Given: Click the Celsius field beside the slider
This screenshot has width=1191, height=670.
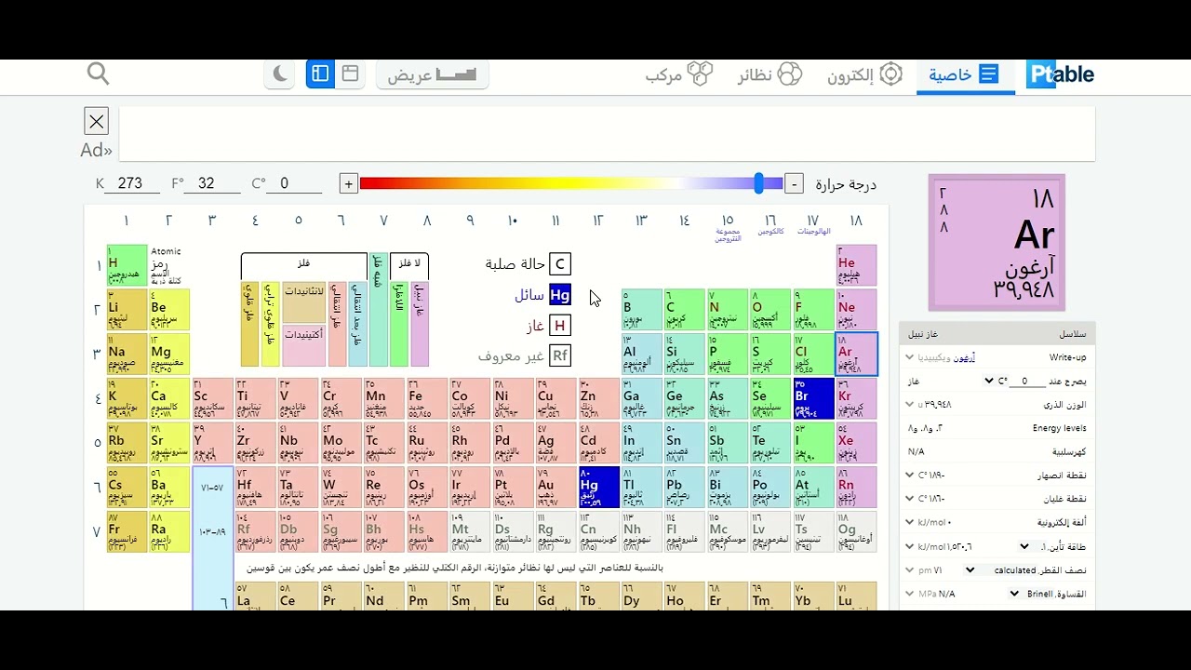Looking at the screenshot, I should (x=293, y=183).
